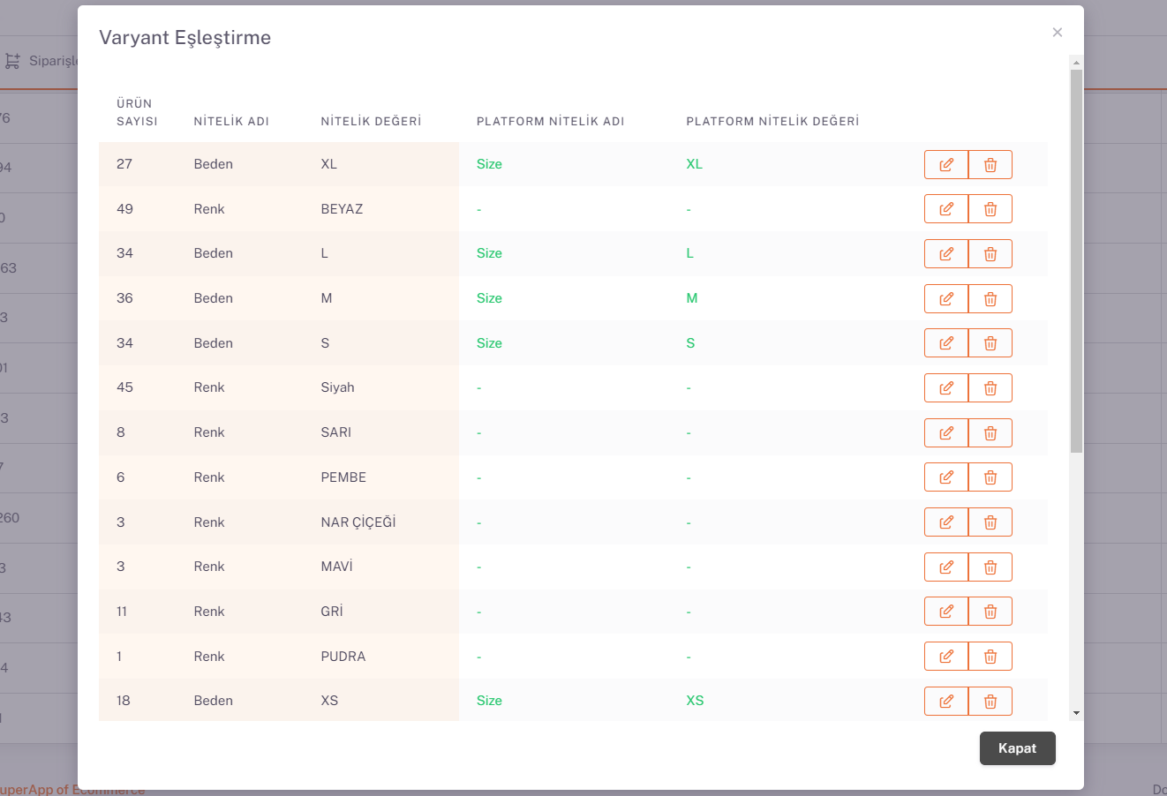Click the scrollbar up arrow
1167x796 pixels.
pyautogui.click(x=1076, y=63)
